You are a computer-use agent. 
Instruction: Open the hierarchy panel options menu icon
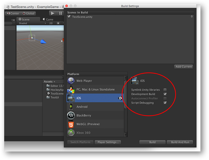pos(13,20)
